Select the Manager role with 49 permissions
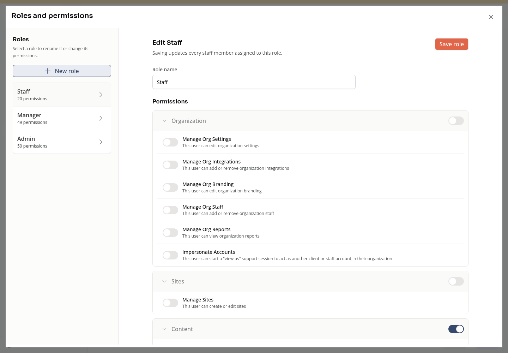 tap(62, 118)
